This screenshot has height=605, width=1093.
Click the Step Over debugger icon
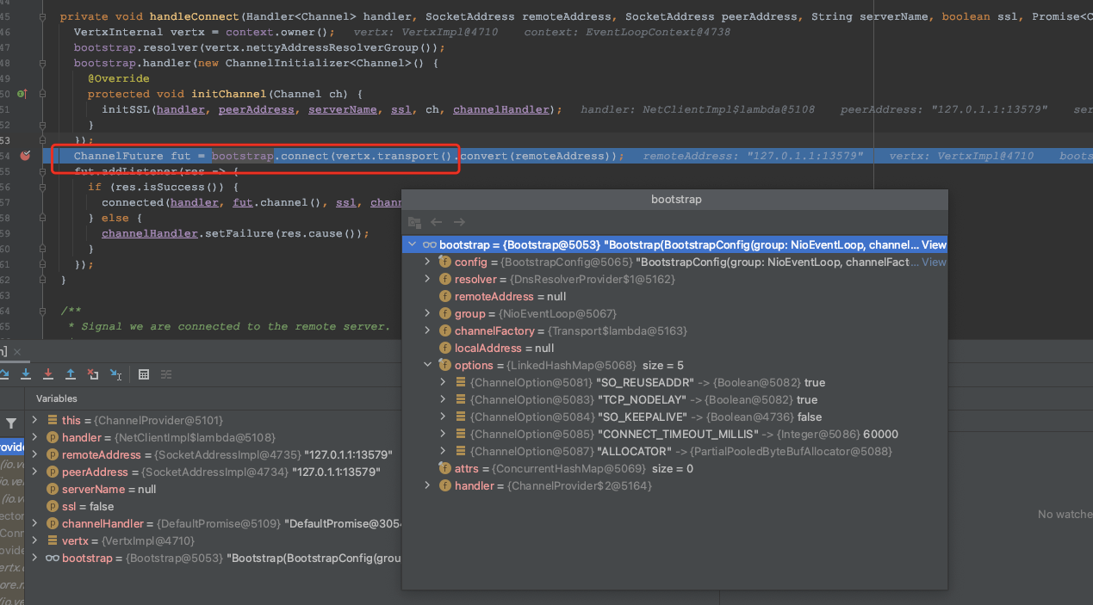3,373
